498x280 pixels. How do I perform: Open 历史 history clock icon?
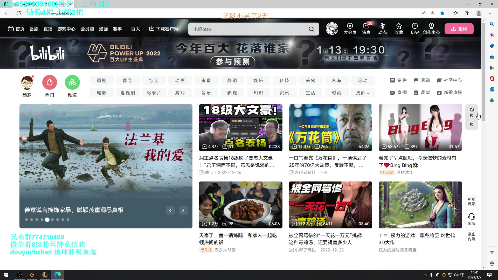pyautogui.click(x=415, y=29)
